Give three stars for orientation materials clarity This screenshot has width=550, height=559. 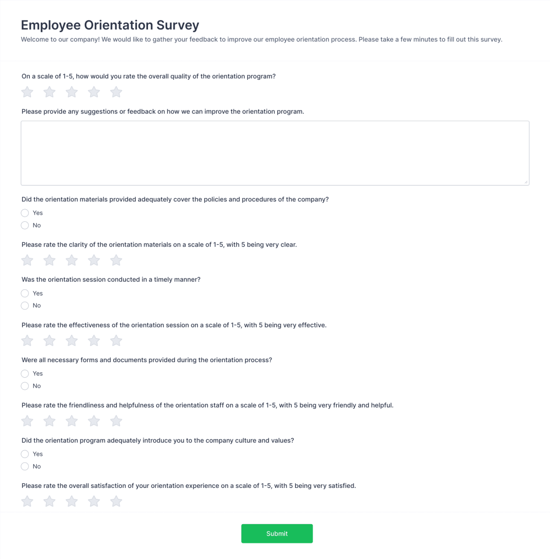click(x=71, y=260)
